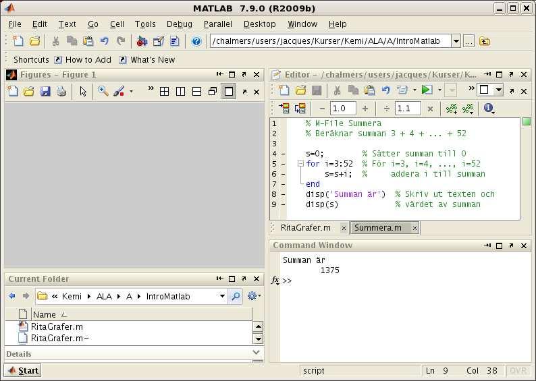
Task: Click the Start button
Action: [22, 370]
